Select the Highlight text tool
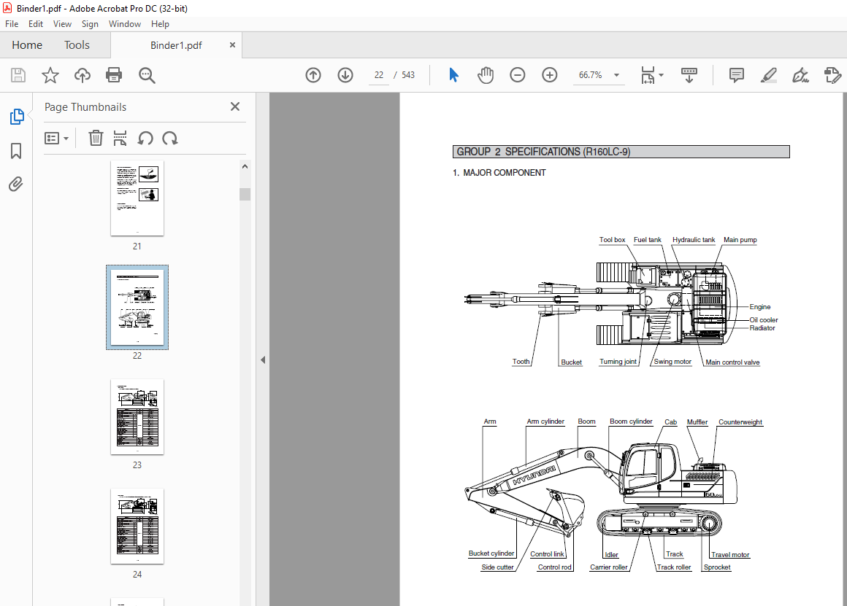The height and width of the screenshot is (606, 847). coord(769,75)
